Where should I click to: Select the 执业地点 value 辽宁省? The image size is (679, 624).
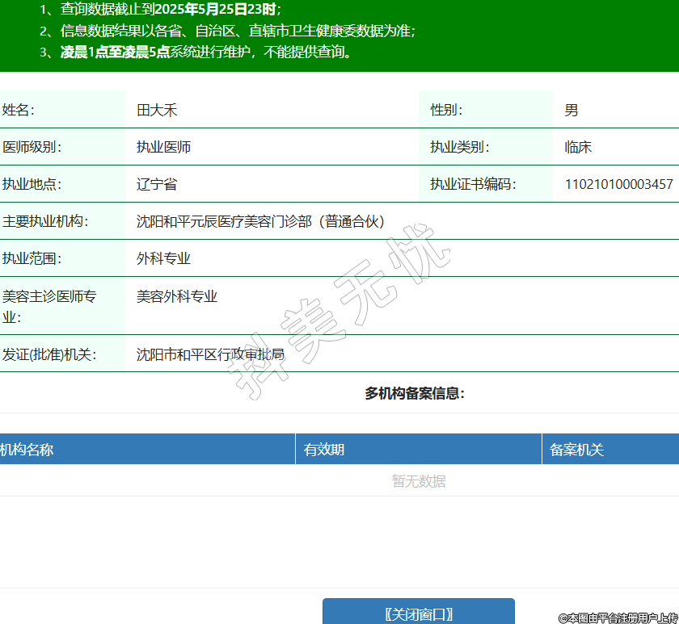(x=157, y=184)
